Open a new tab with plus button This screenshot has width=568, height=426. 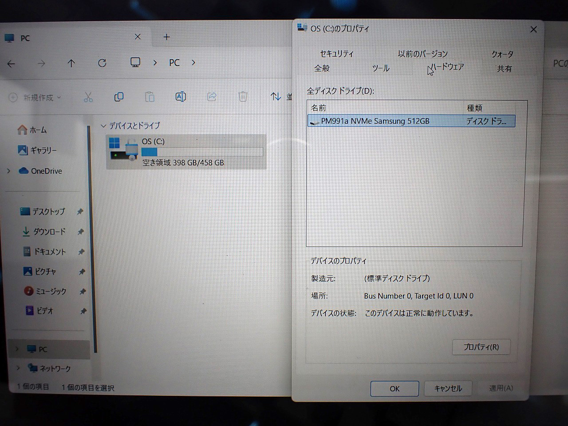(x=166, y=37)
